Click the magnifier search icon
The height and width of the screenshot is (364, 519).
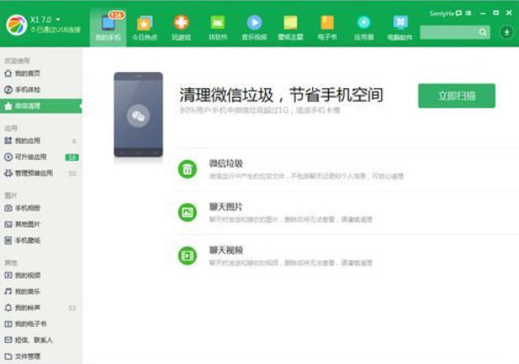click(x=483, y=33)
